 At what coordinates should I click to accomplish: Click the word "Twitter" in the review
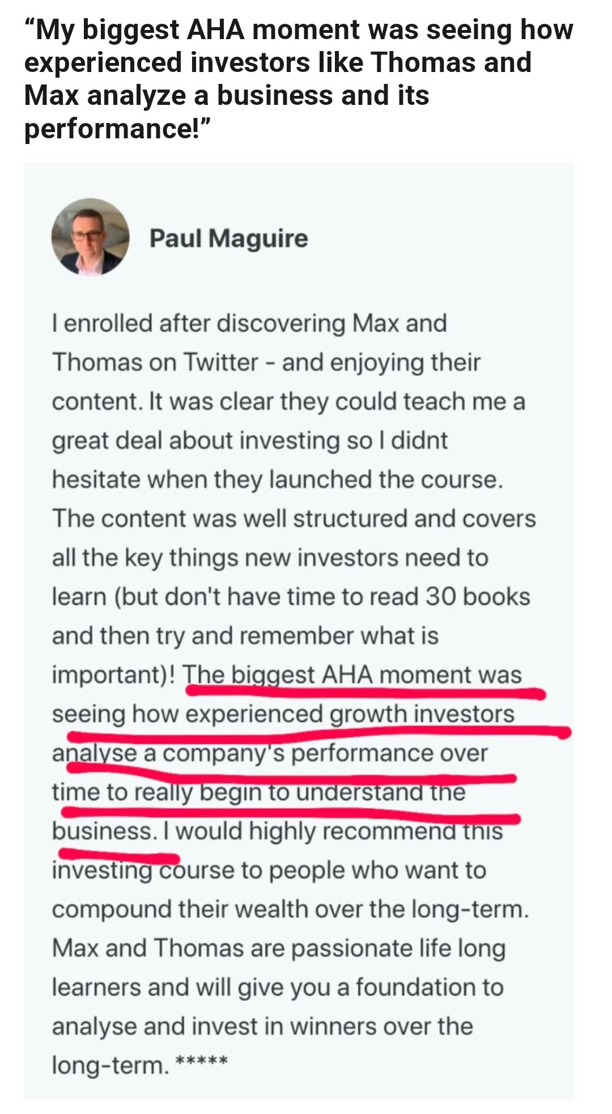220,362
